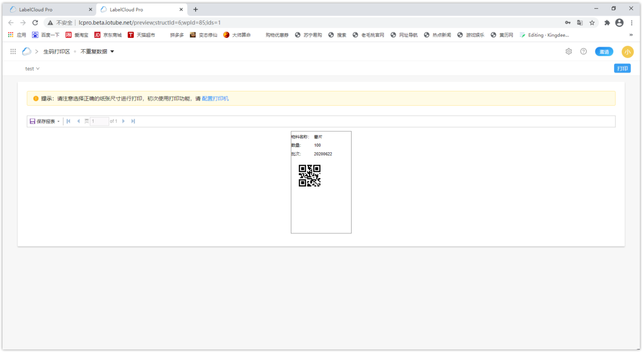
Task: Click the 不安全 security warning
Action: point(60,23)
